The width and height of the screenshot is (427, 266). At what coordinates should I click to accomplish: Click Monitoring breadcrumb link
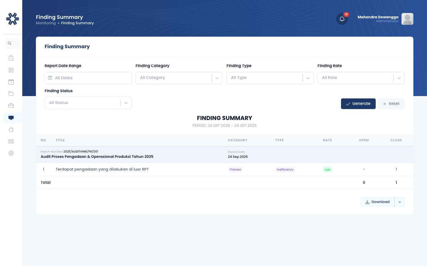tap(46, 23)
